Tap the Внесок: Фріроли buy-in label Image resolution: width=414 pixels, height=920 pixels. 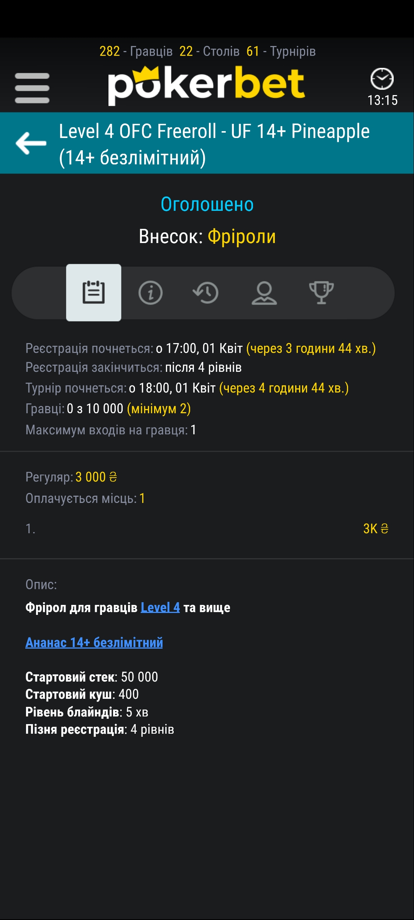tap(207, 237)
